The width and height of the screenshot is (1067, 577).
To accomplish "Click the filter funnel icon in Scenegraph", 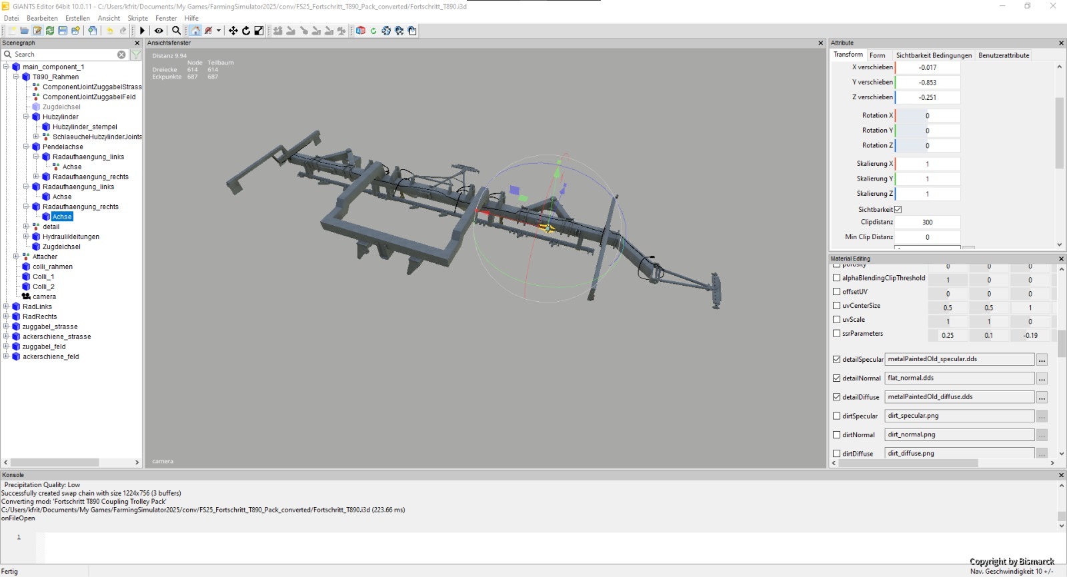I will [x=135, y=55].
